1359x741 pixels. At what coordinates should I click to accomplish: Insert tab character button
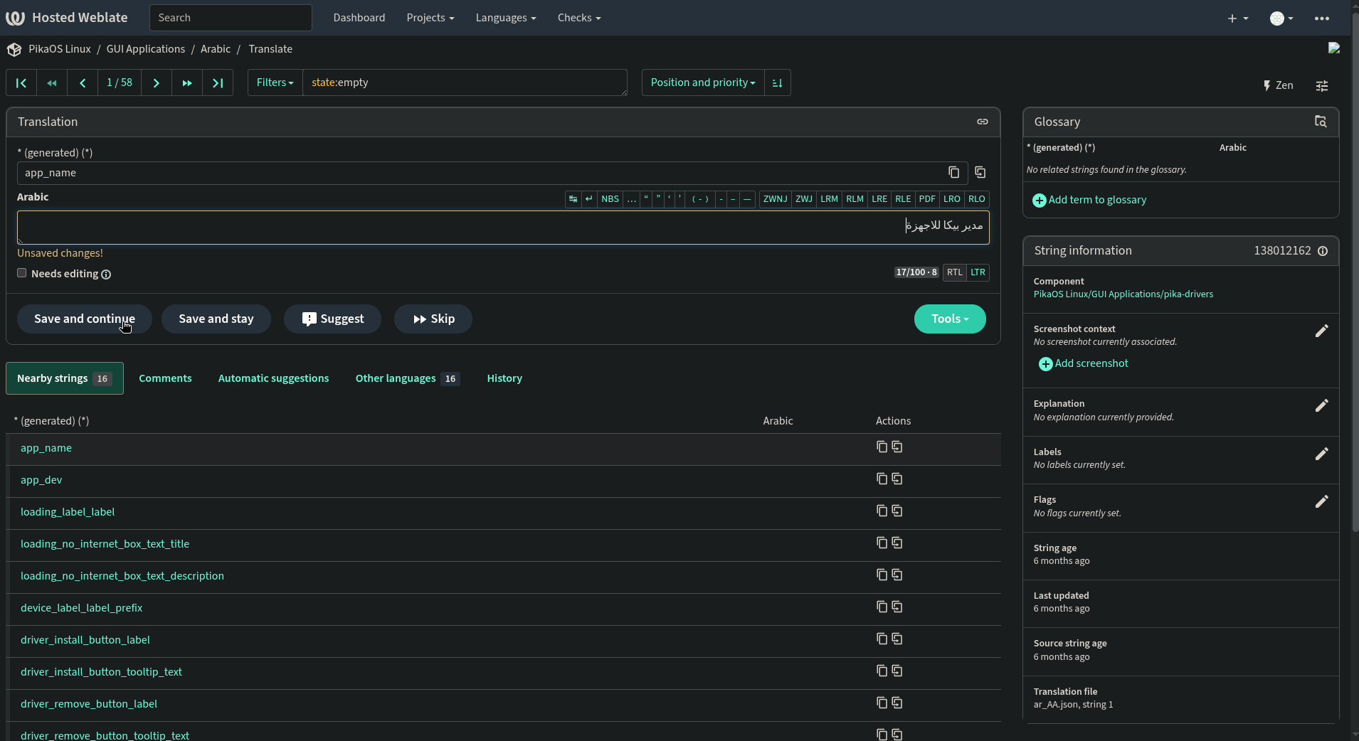[x=573, y=199]
